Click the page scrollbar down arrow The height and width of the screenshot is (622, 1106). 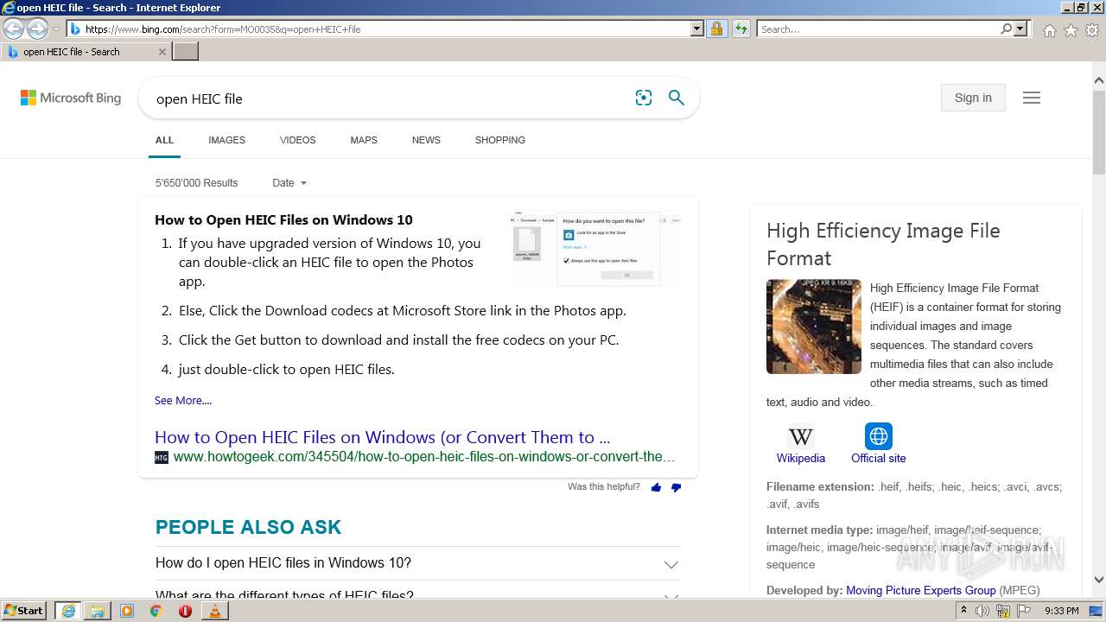coord(1098,581)
